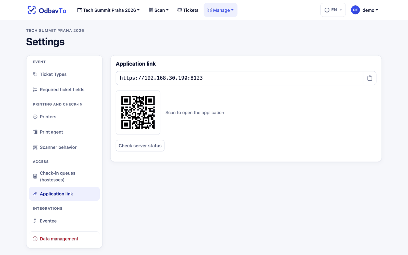The width and height of the screenshot is (408, 255).
Task: Select Printers in the settings sidebar
Action: 64,117
